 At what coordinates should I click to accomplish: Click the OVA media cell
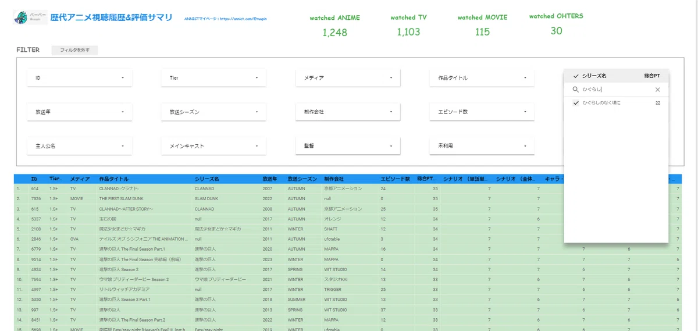[x=74, y=239]
